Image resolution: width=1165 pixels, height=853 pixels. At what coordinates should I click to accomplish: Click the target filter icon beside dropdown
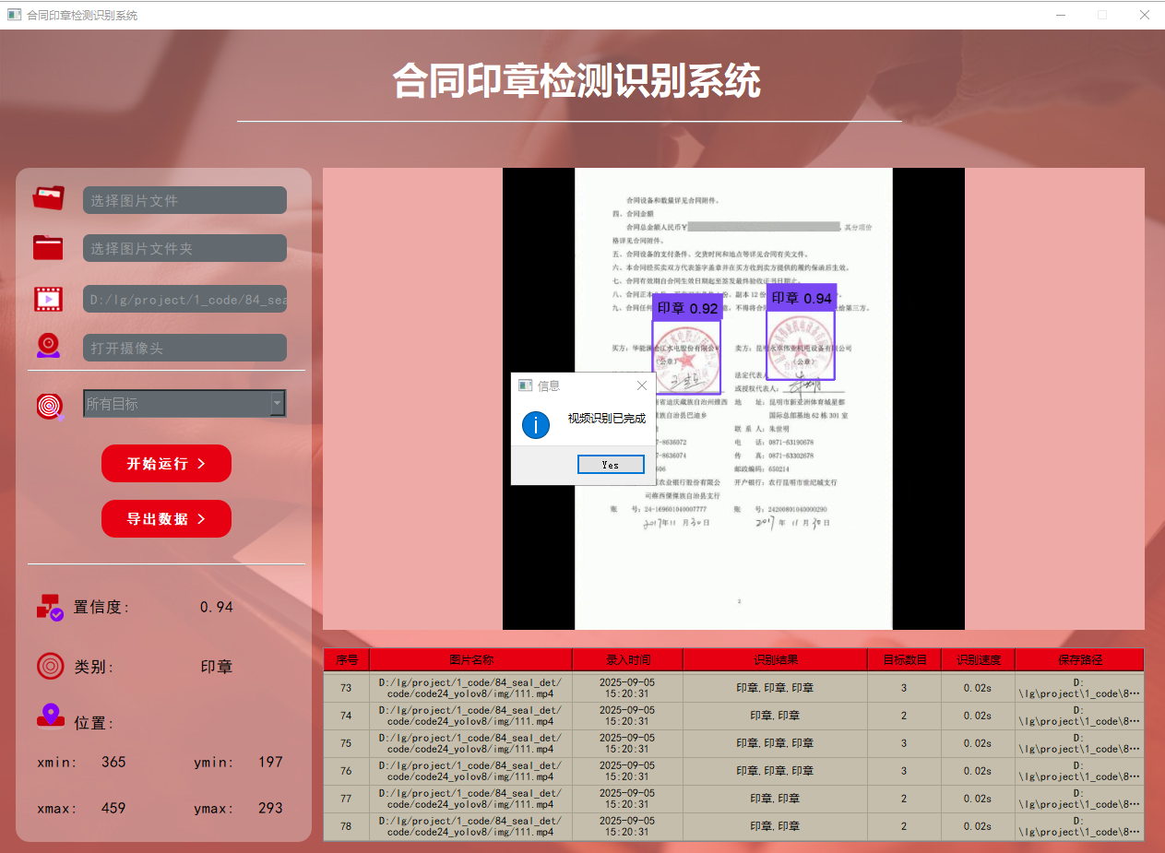coord(50,406)
